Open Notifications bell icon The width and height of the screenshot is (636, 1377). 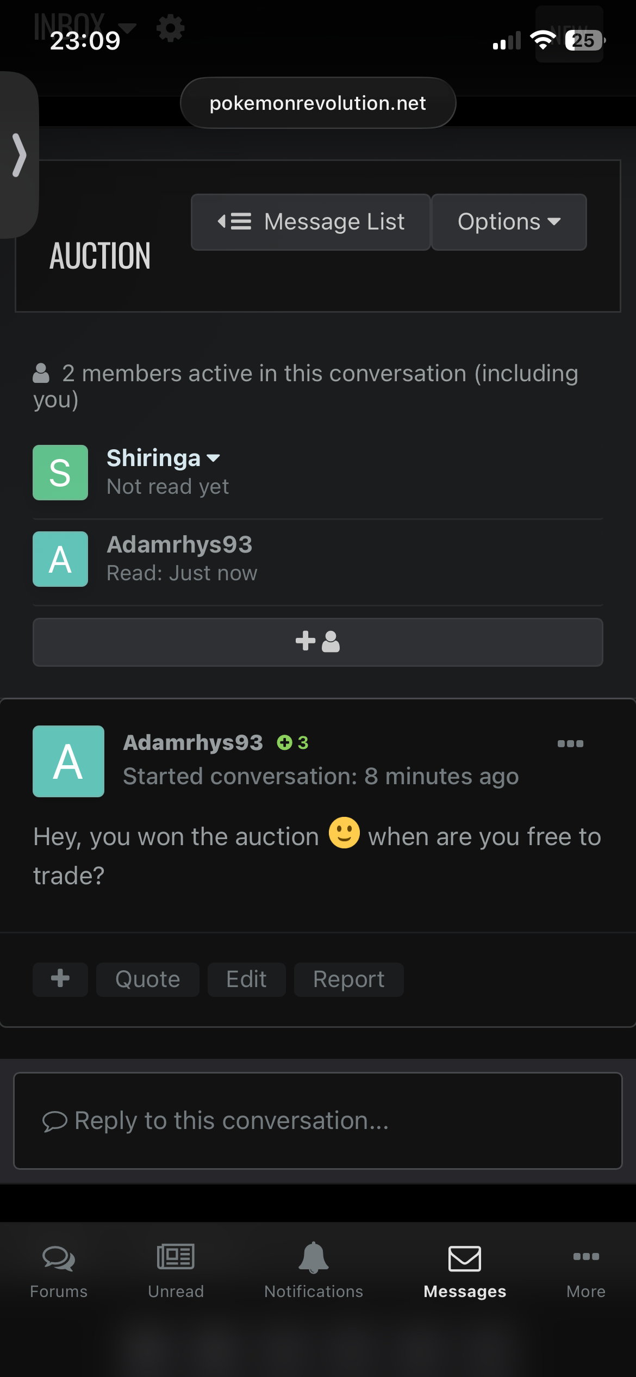point(314,1257)
